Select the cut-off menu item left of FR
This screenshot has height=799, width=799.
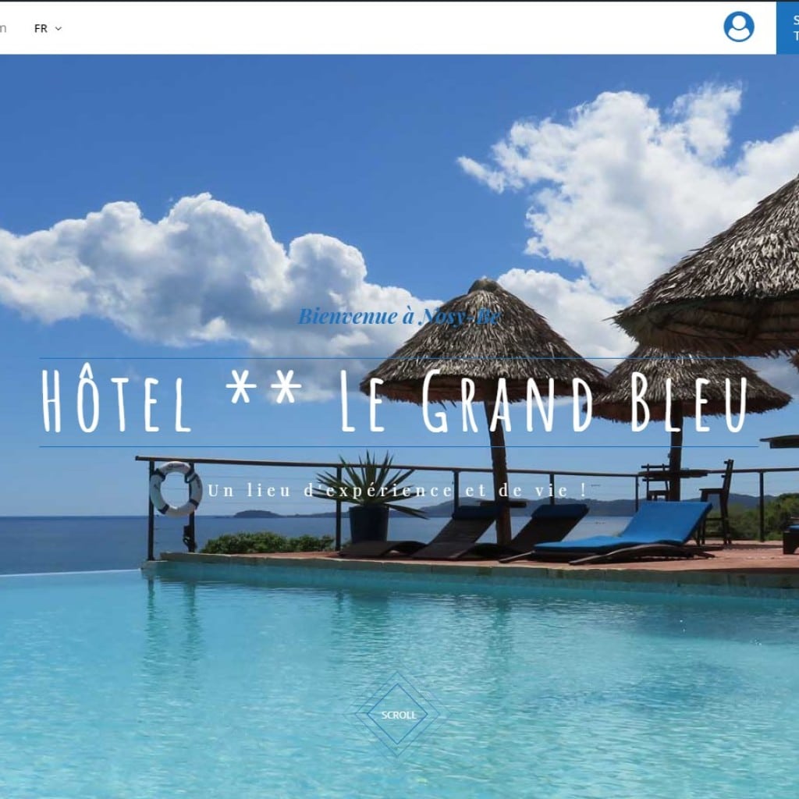click(x=3, y=28)
